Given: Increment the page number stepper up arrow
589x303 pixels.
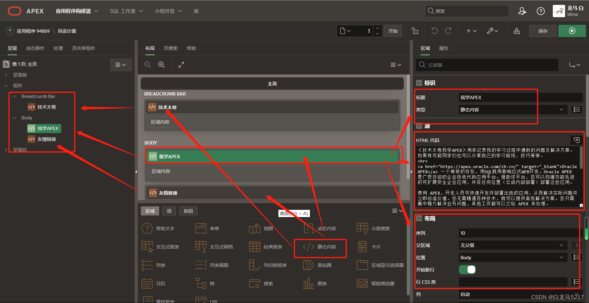Looking at the screenshot, I should (378, 28).
